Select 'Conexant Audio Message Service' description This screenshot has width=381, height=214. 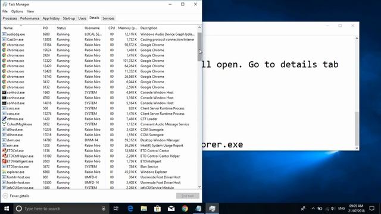point(164,124)
